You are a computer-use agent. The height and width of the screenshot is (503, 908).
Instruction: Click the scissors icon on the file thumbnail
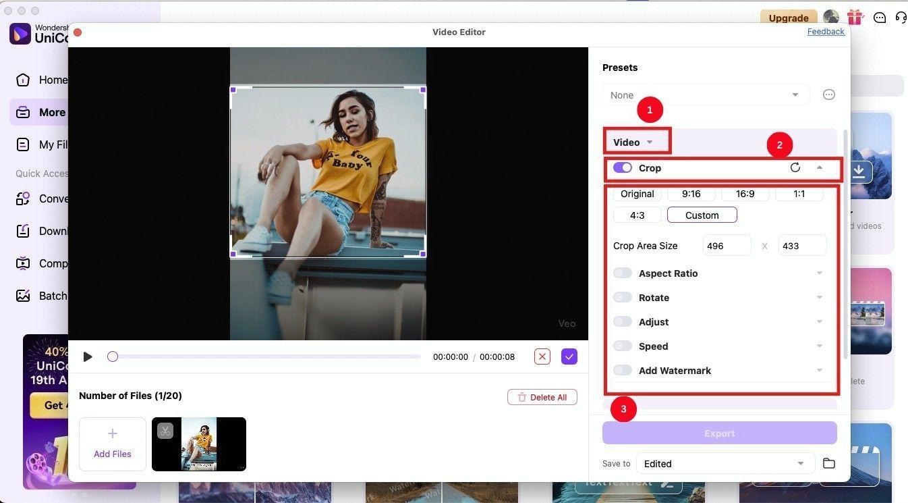(x=165, y=430)
